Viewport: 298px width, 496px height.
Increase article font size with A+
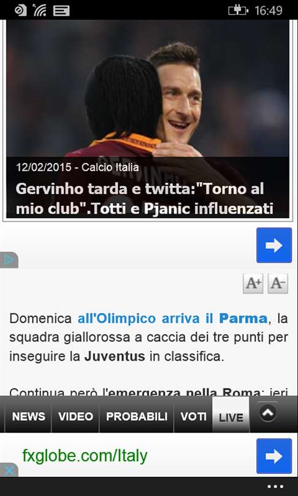253,284
